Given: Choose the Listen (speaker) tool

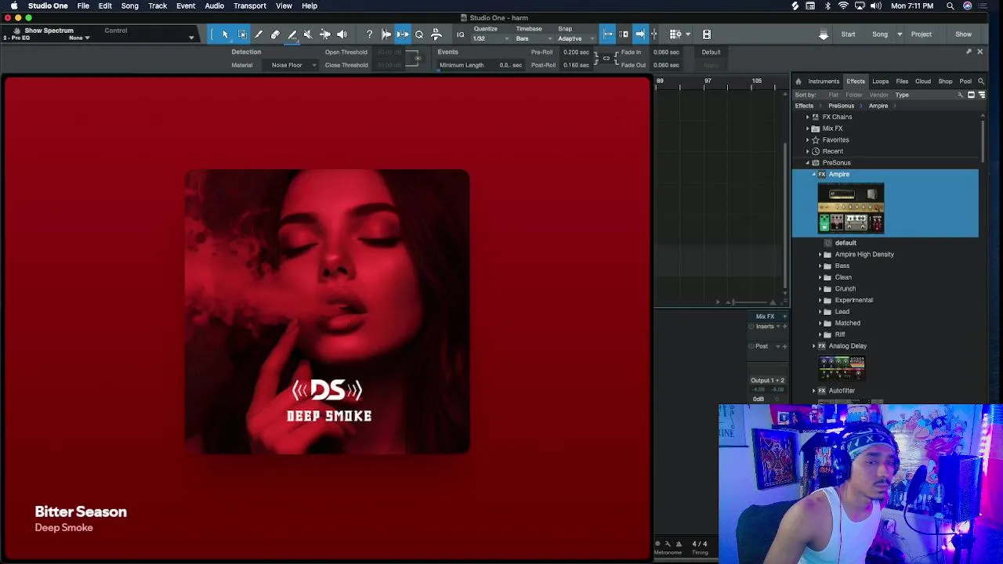Looking at the screenshot, I should pyautogui.click(x=342, y=34).
